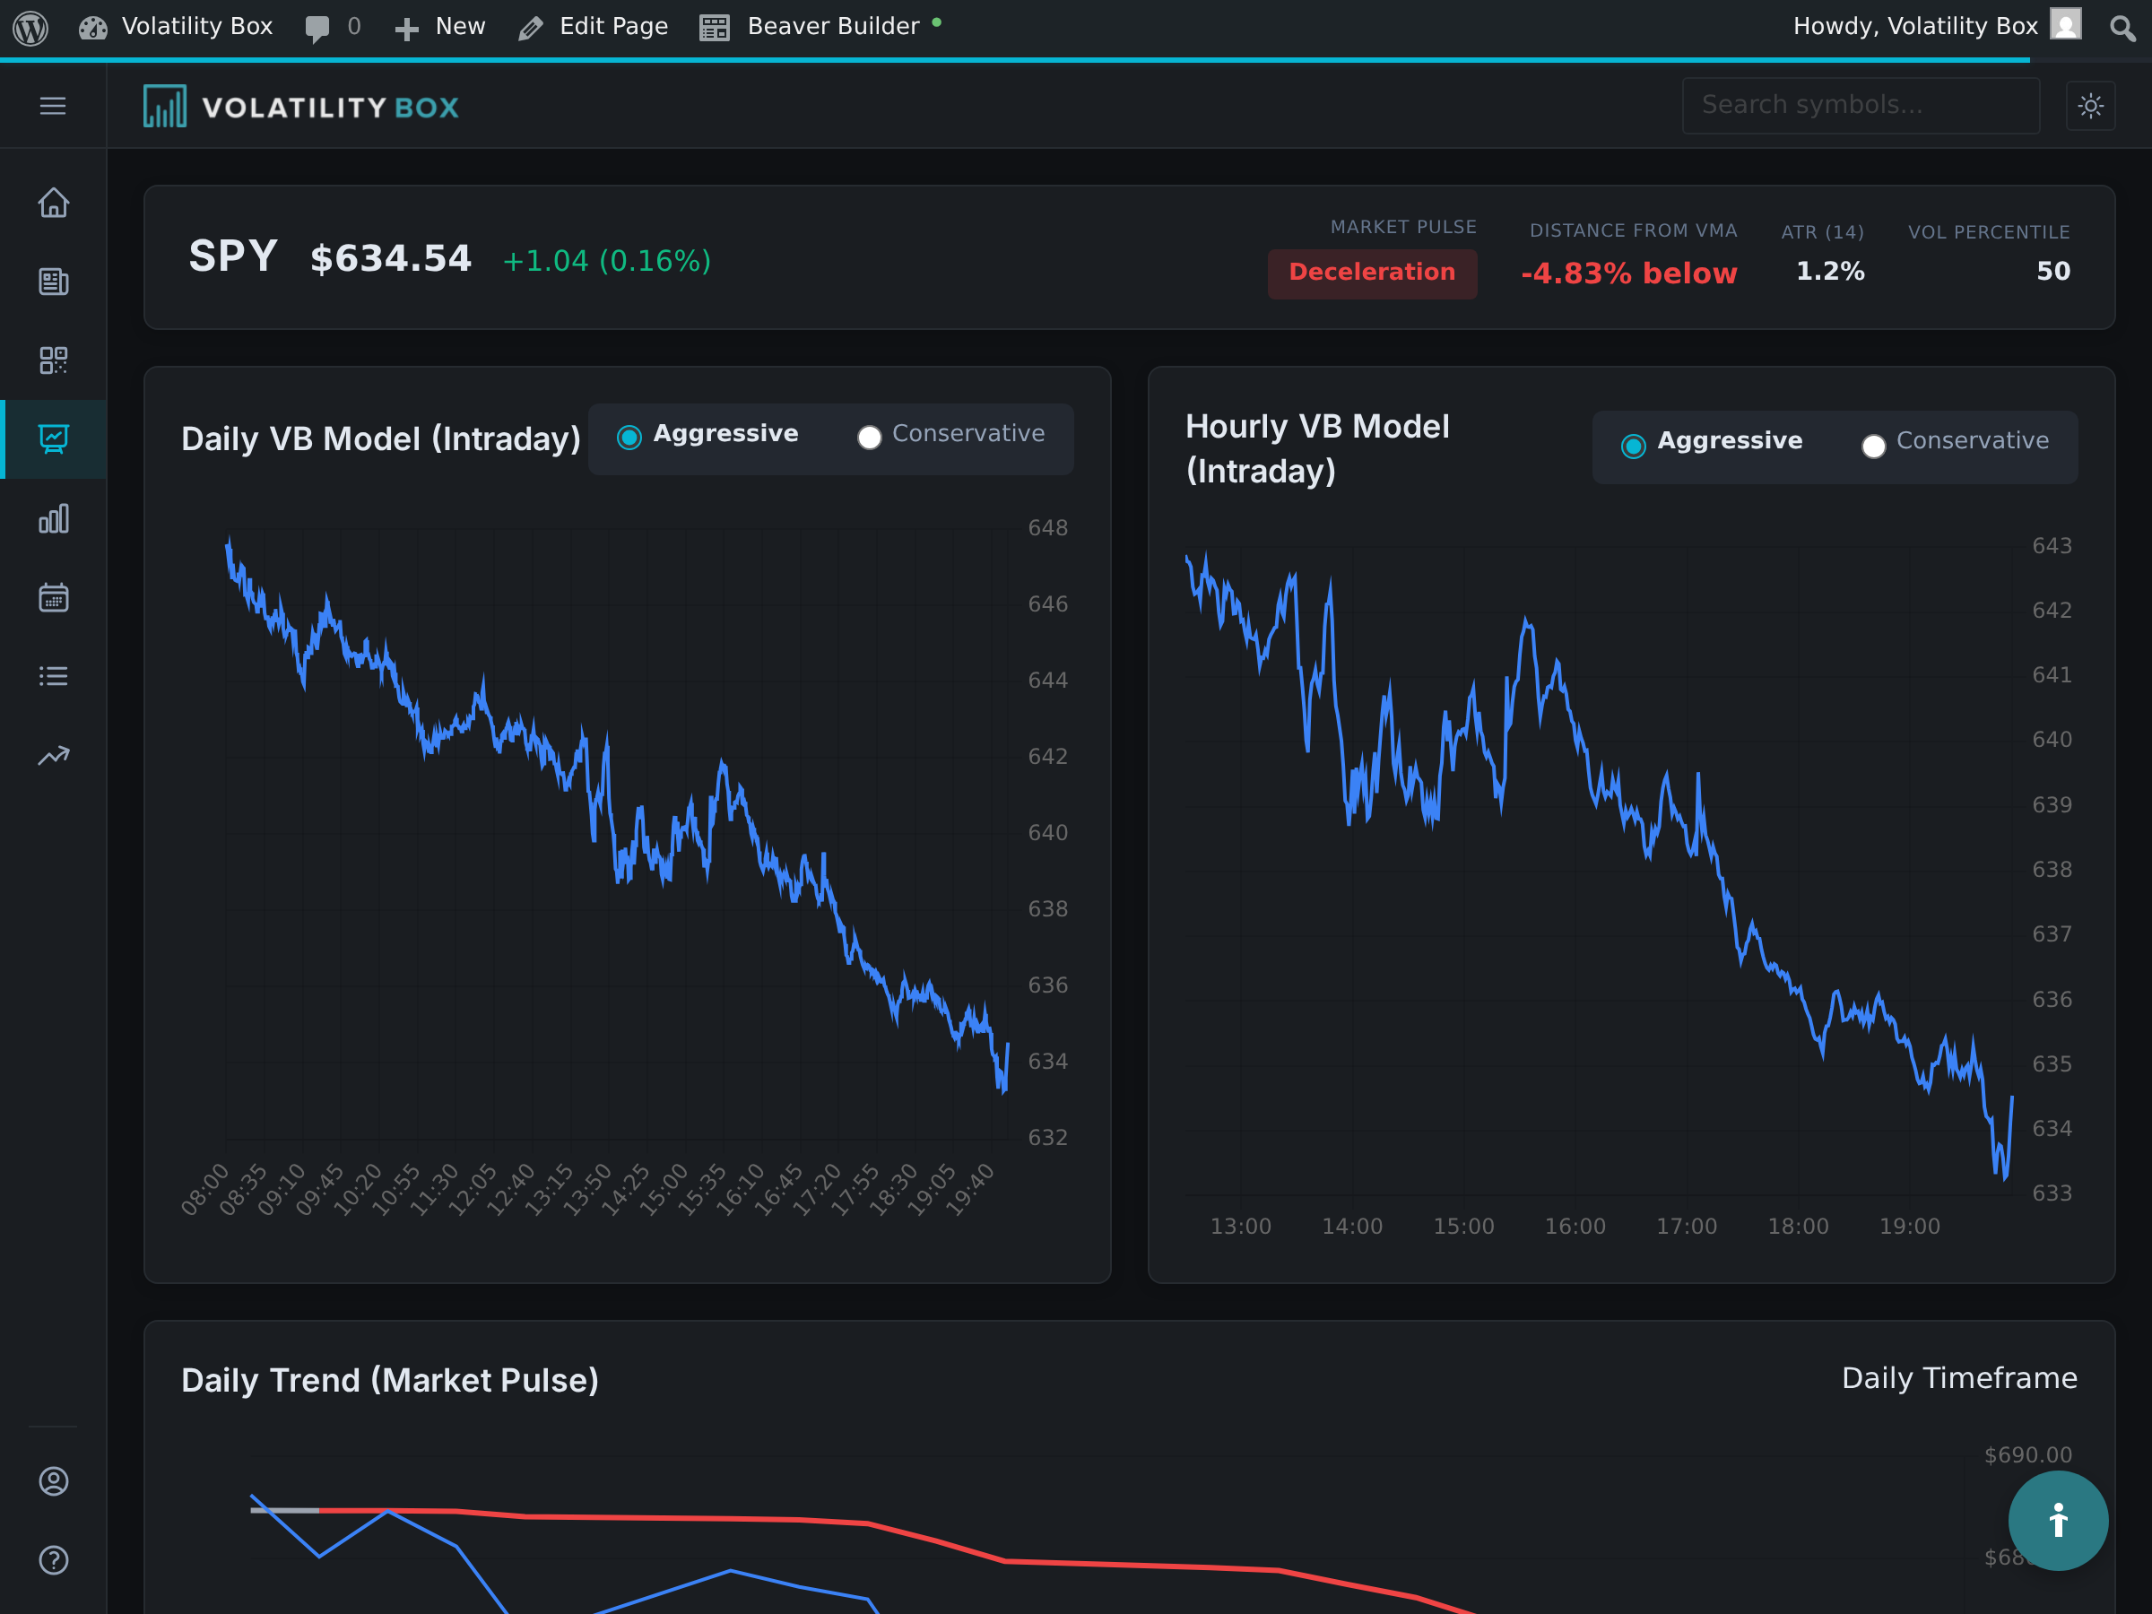Click the Deceleration market pulse badge

(1372, 273)
